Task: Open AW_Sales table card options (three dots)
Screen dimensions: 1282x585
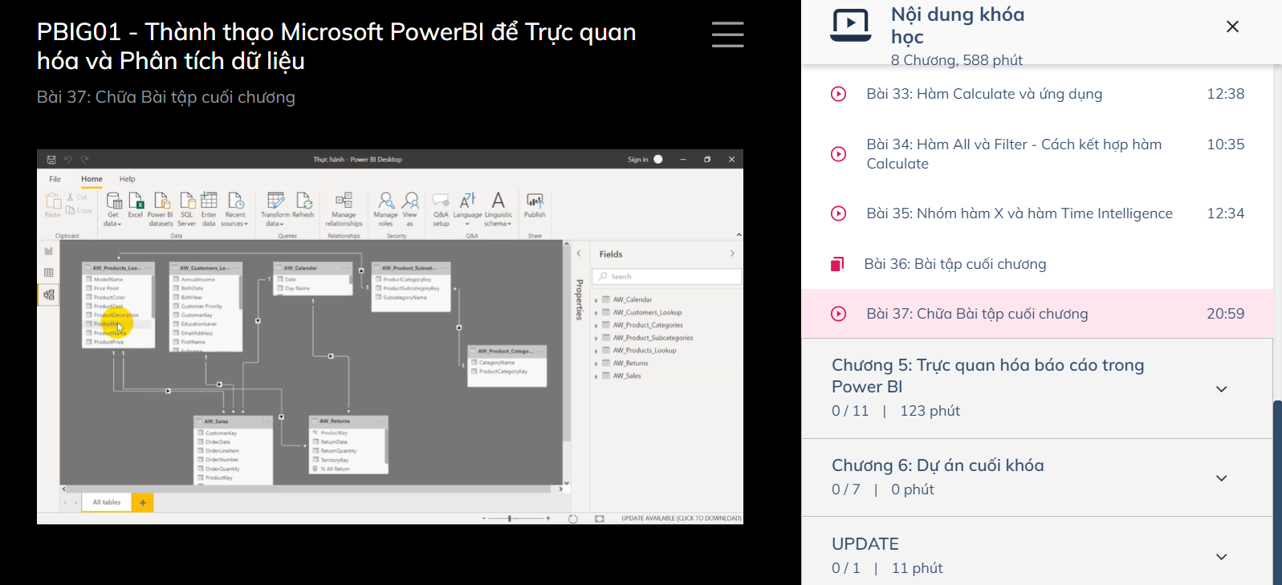Action: click(266, 421)
